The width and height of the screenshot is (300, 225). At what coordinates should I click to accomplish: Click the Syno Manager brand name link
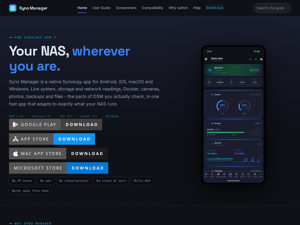33,8
